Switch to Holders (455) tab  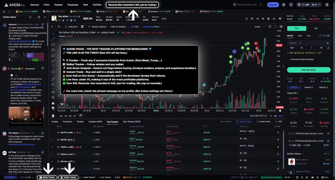[x=95, y=121]
